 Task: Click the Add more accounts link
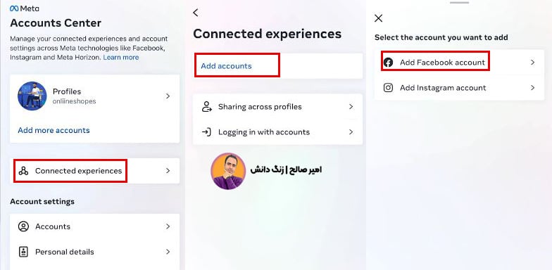[54, 131]
